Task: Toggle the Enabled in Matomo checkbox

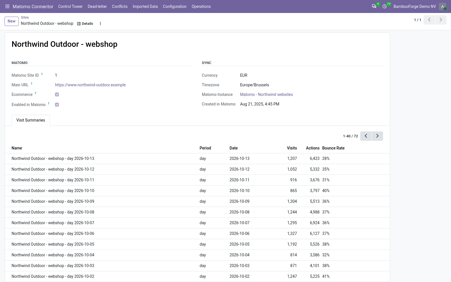Action: [57, 105]
